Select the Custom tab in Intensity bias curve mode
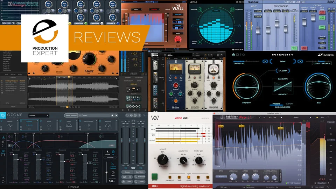336x189 pixels. pos(289,104)
